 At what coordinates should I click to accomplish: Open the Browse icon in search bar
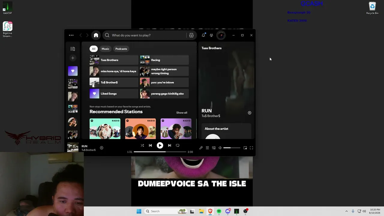pos(191,35)
